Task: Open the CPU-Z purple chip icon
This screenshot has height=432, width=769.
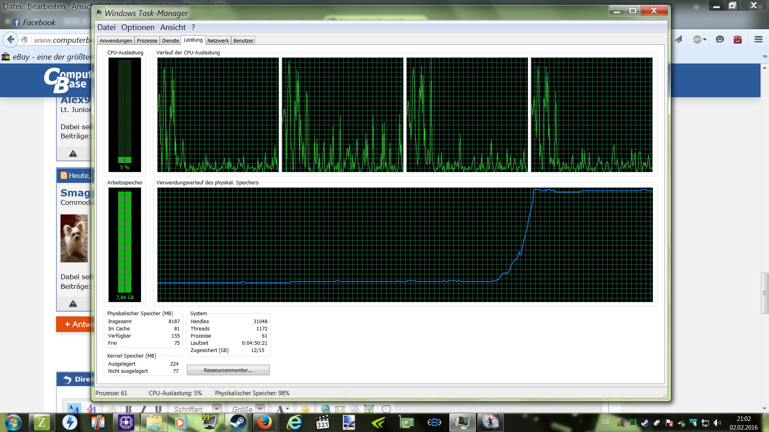Action: coord(126,422)
